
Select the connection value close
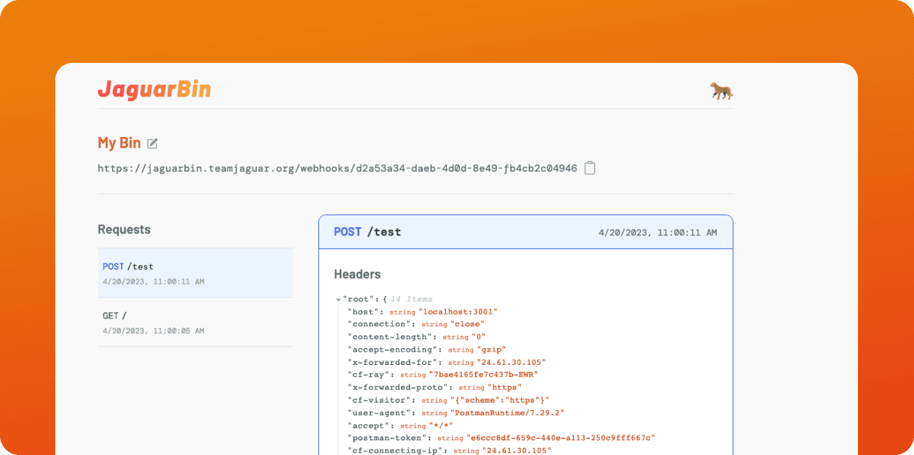point(467,324)
